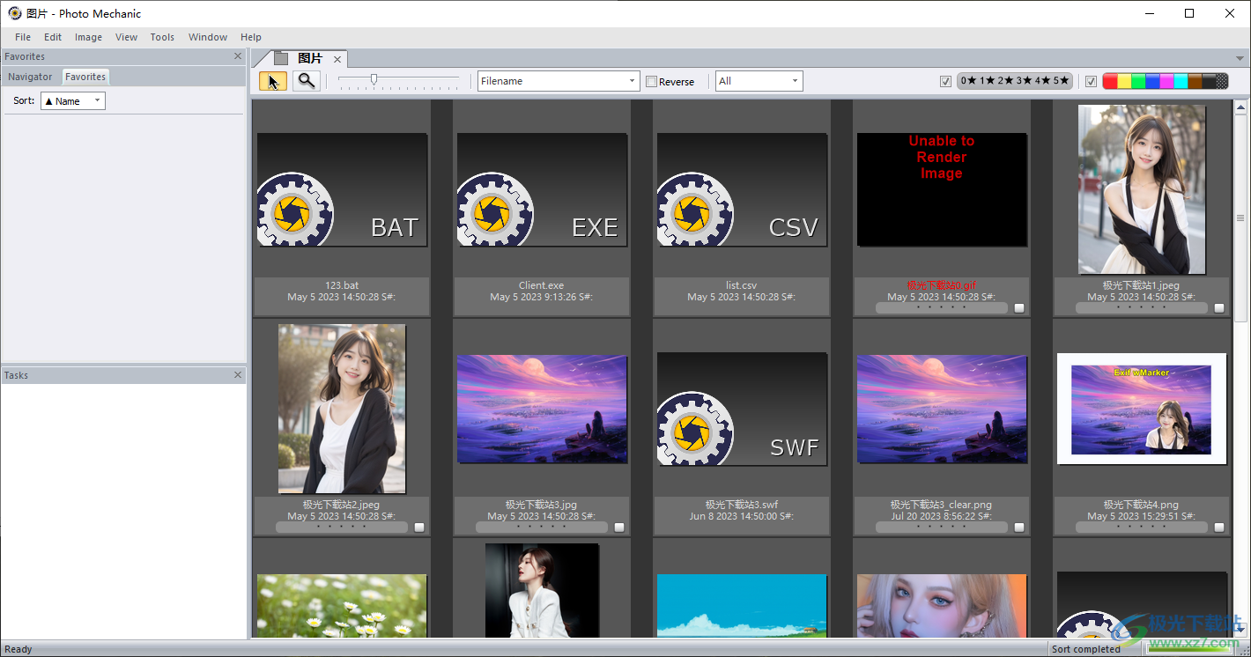Screen dimensions: 1251x657
Task: Filter by 2 star rating
Action: pyautogui.click(x=1006, y=81)
